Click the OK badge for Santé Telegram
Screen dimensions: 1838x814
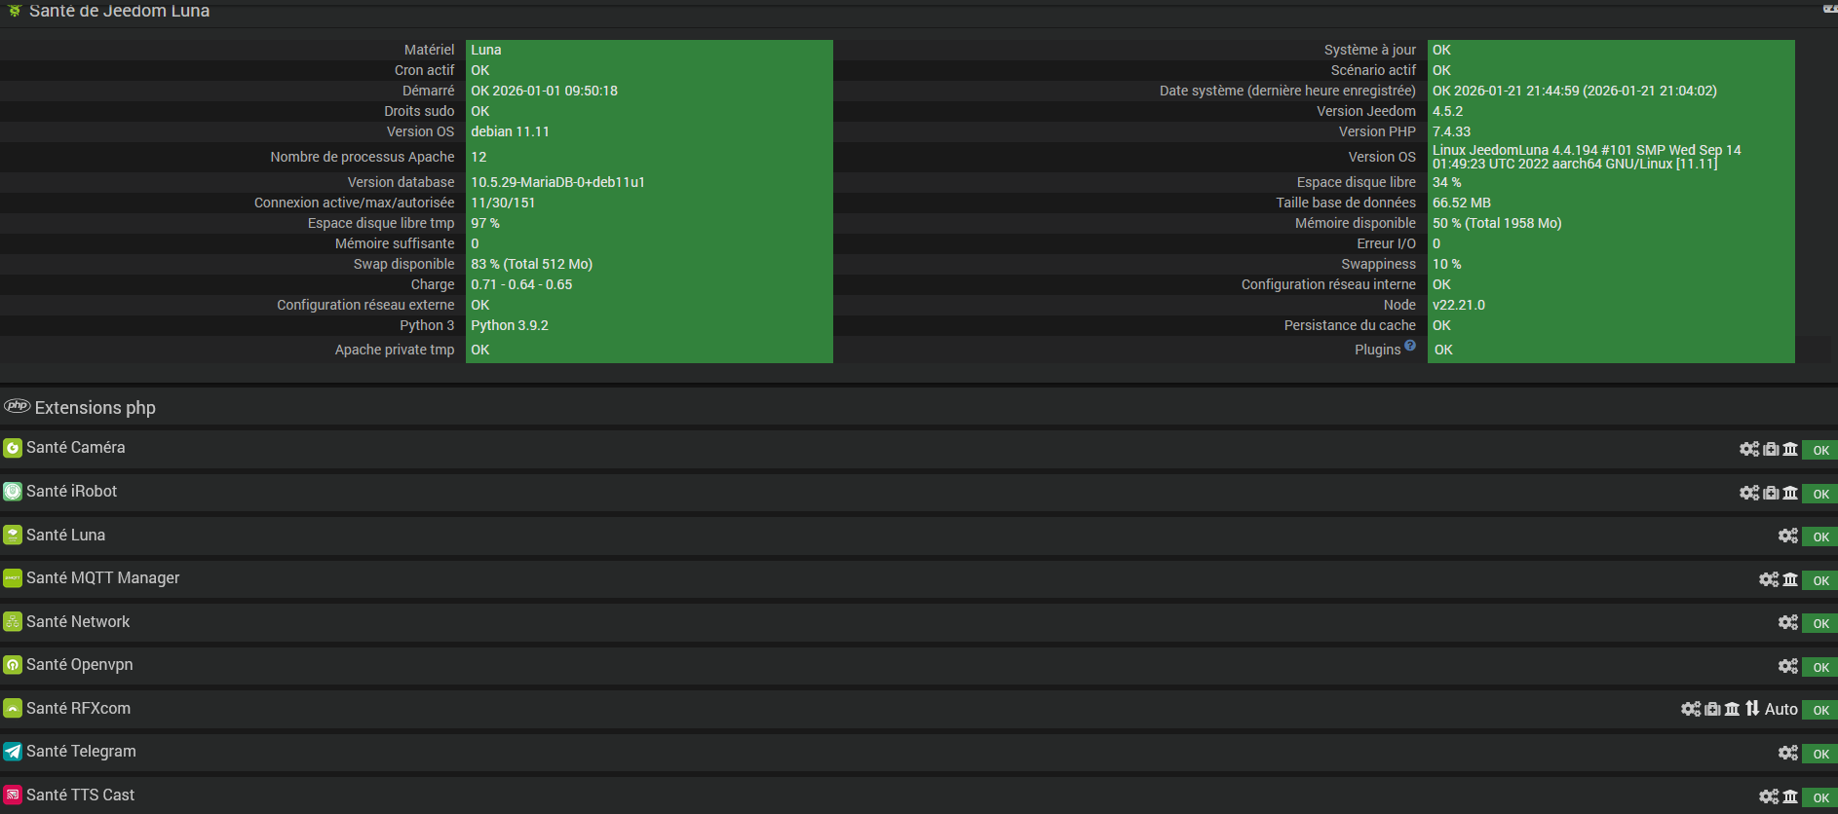point(1819,754)
